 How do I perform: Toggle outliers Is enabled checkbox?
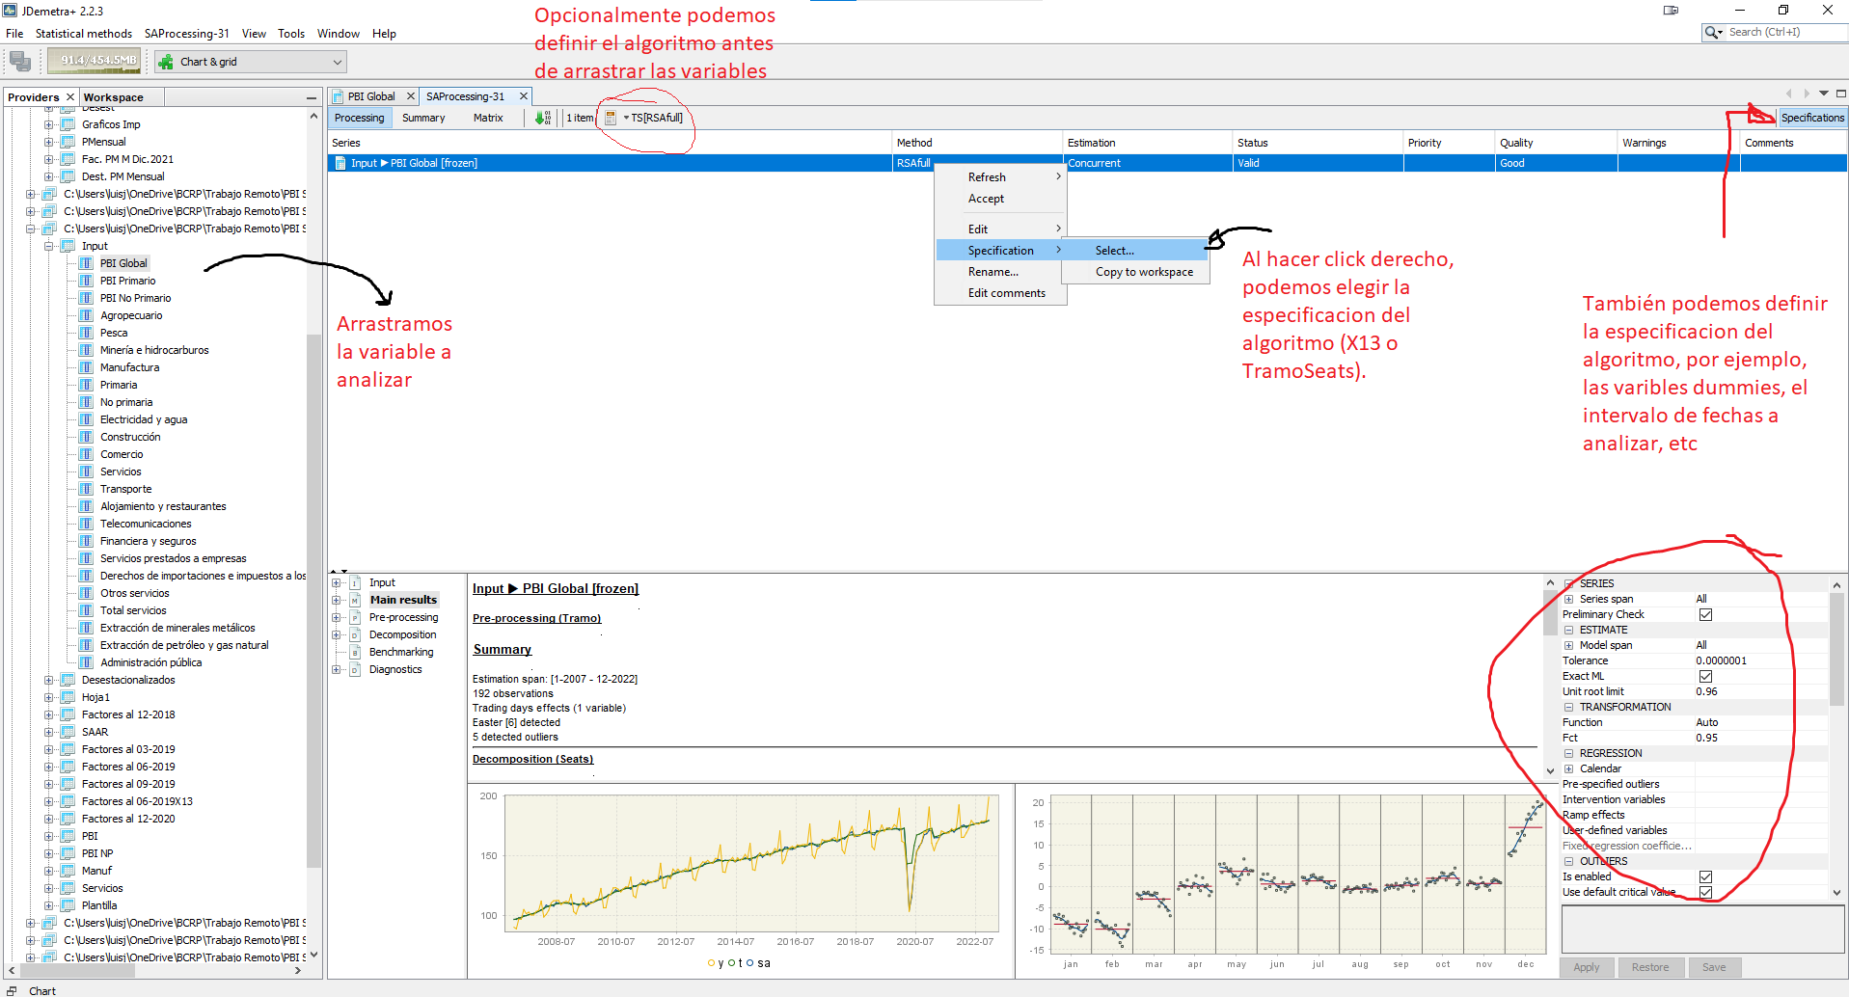(x=1705, y=876)
